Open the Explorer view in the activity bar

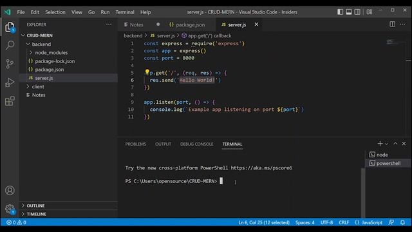coord(10,27)
